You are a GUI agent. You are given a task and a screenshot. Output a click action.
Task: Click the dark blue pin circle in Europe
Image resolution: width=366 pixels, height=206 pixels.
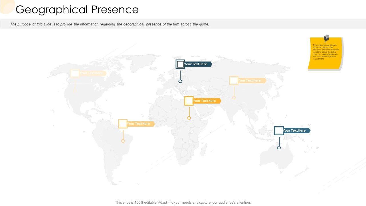pyautogui.click(x=180, y=81)
